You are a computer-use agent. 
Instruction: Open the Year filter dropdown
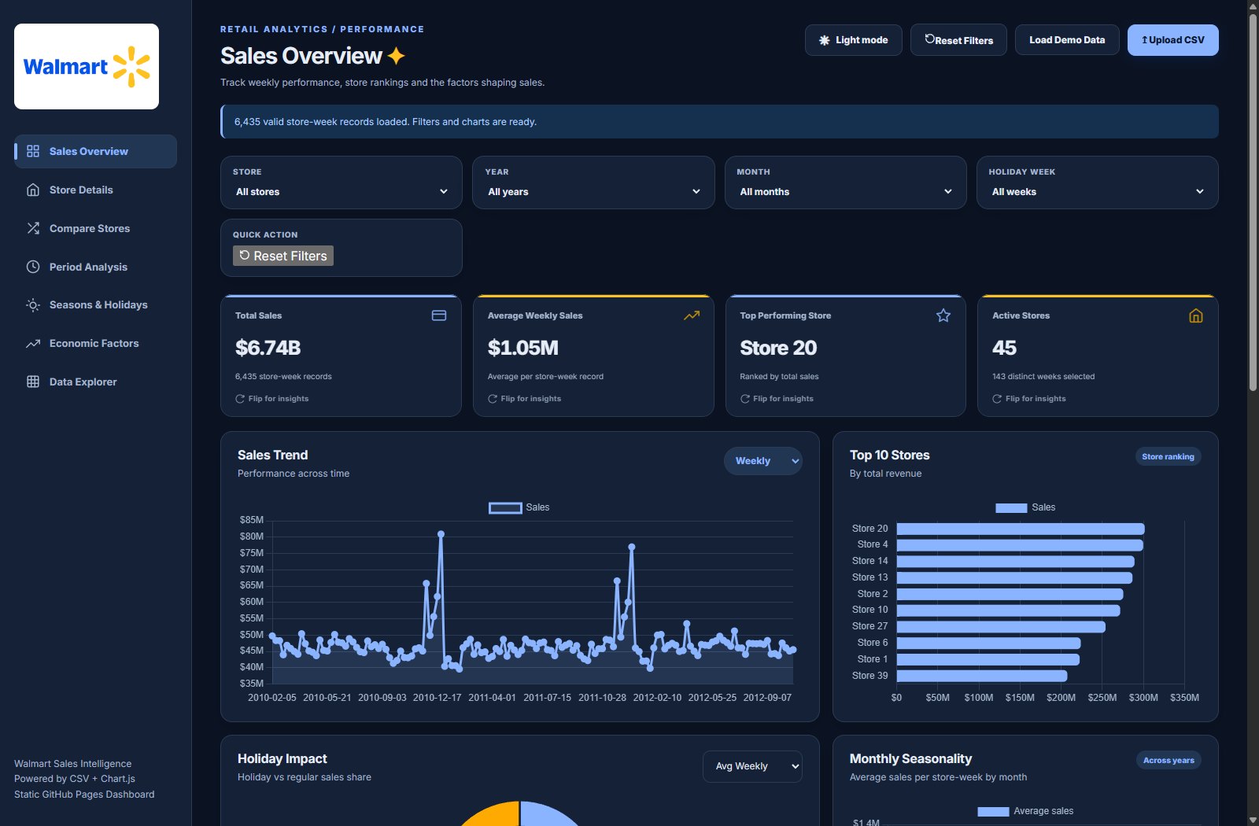click(x=593, y=191)
